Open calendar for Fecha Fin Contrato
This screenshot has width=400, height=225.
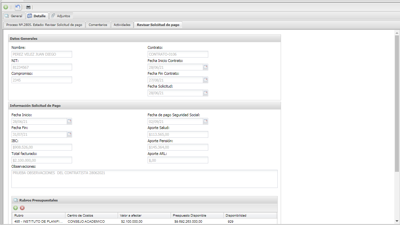pos(206,80)
